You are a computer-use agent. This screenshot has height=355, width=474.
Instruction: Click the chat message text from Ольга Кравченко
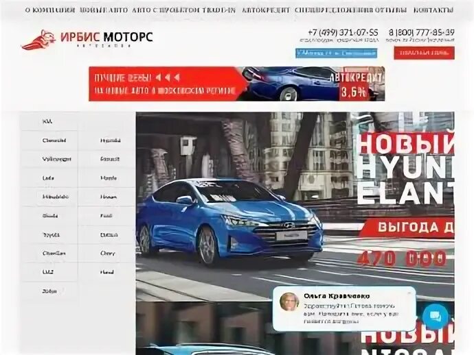coord(350,314)
